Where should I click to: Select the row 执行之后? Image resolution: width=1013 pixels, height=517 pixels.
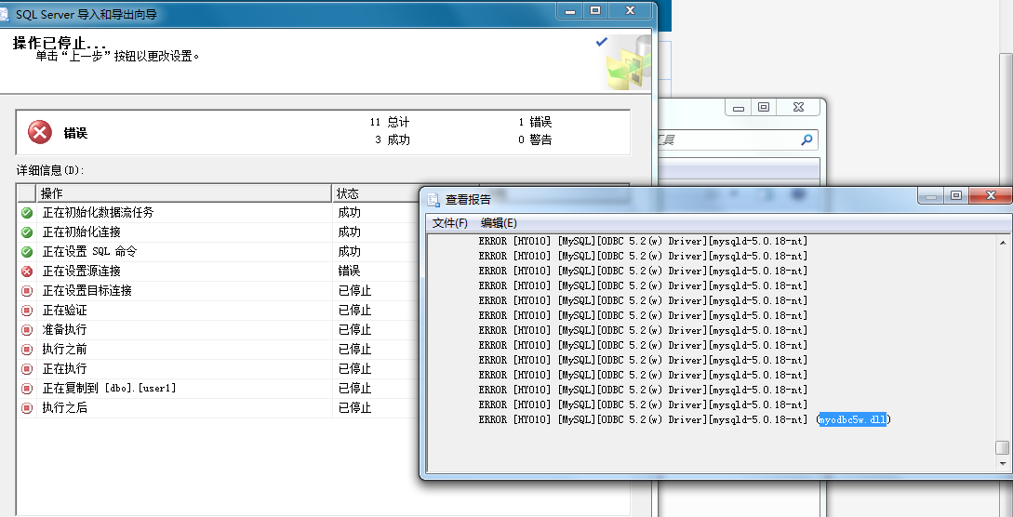click(219, 408)
